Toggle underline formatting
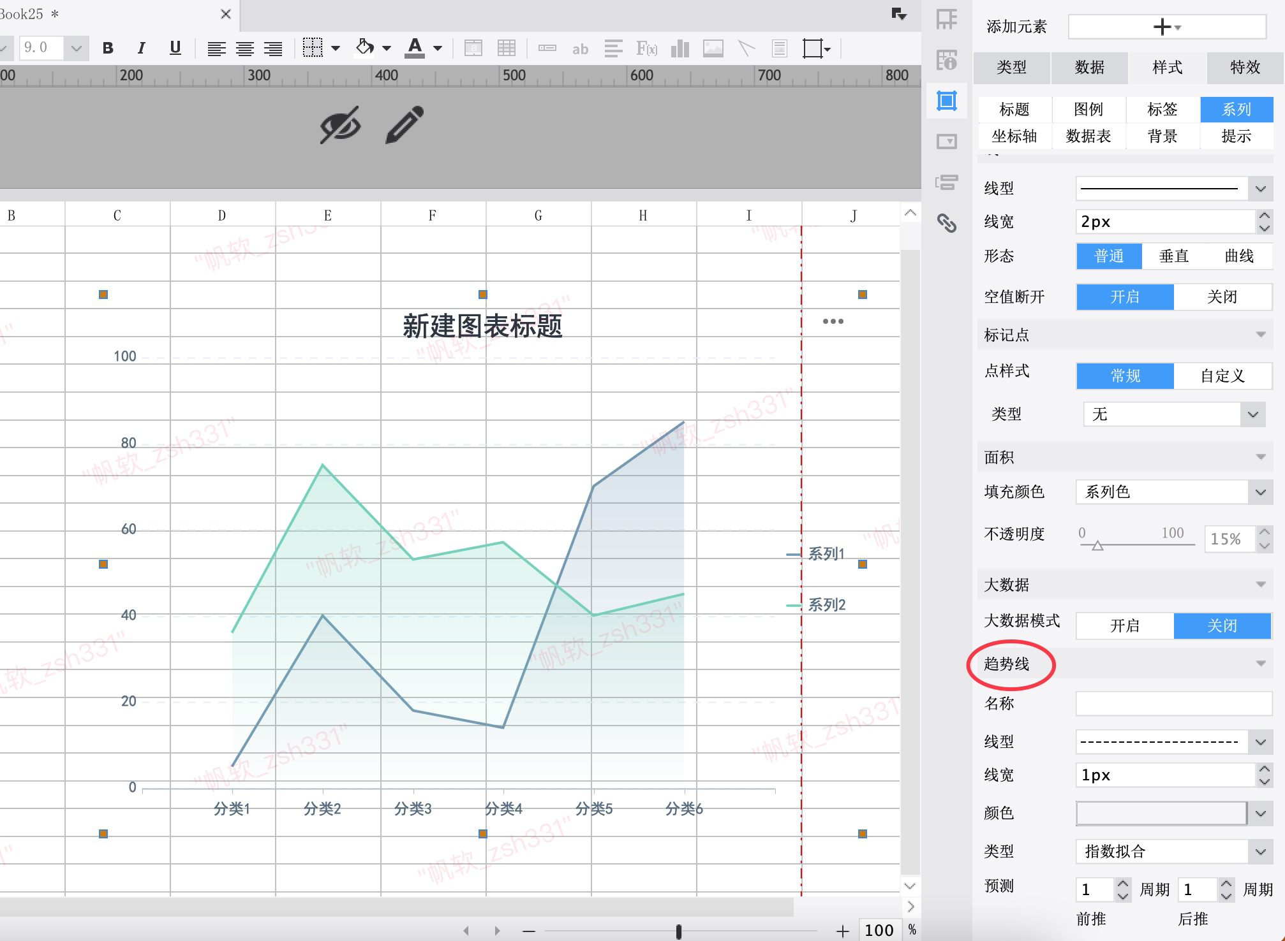The image size is (1285, 941). pyautogui.click(x=175, y=48)
